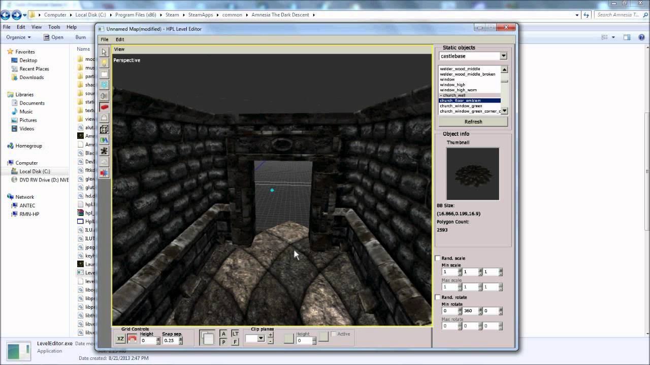Open the Clip planes dropdown
Image resolution: width=650 pixels, height=365 pixels.
click(261, 338)
